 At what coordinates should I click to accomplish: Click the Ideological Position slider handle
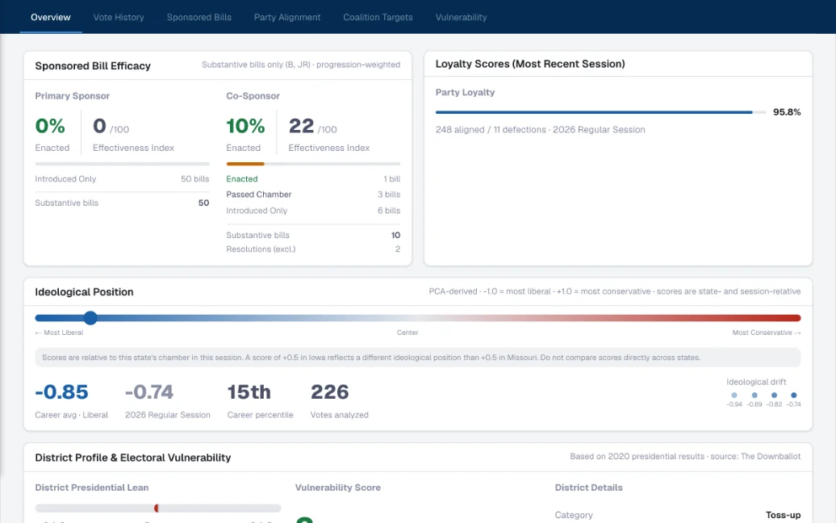pyautogui.click(x=90, y=318)
